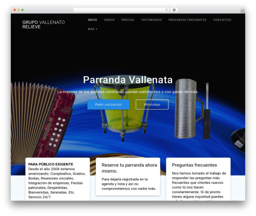The height and width of the screenshot is (216, 256).
Task: Click the macOS red close button
Action: (15, 10)
